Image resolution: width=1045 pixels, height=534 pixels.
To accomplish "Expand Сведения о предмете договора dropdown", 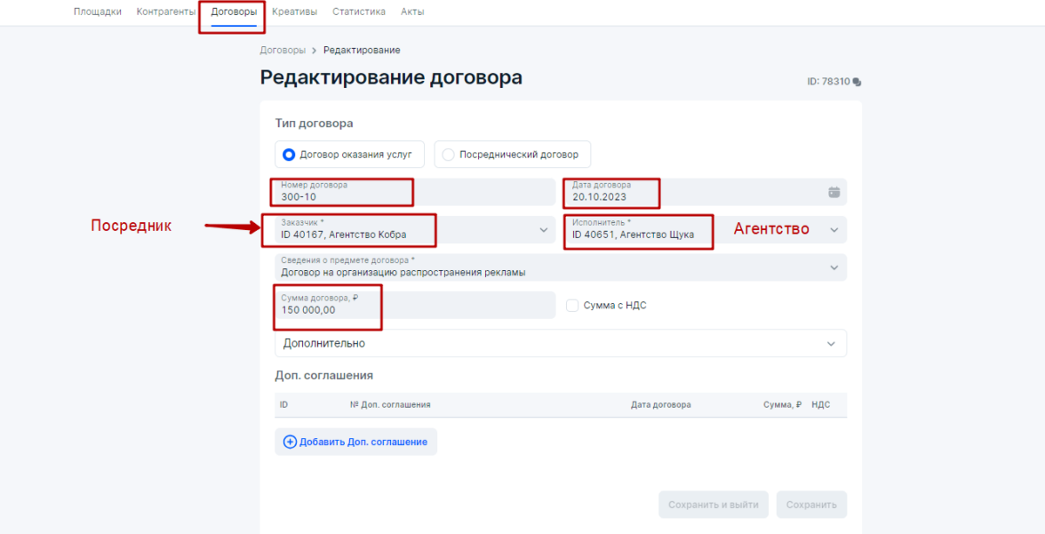I will point(834,267).
